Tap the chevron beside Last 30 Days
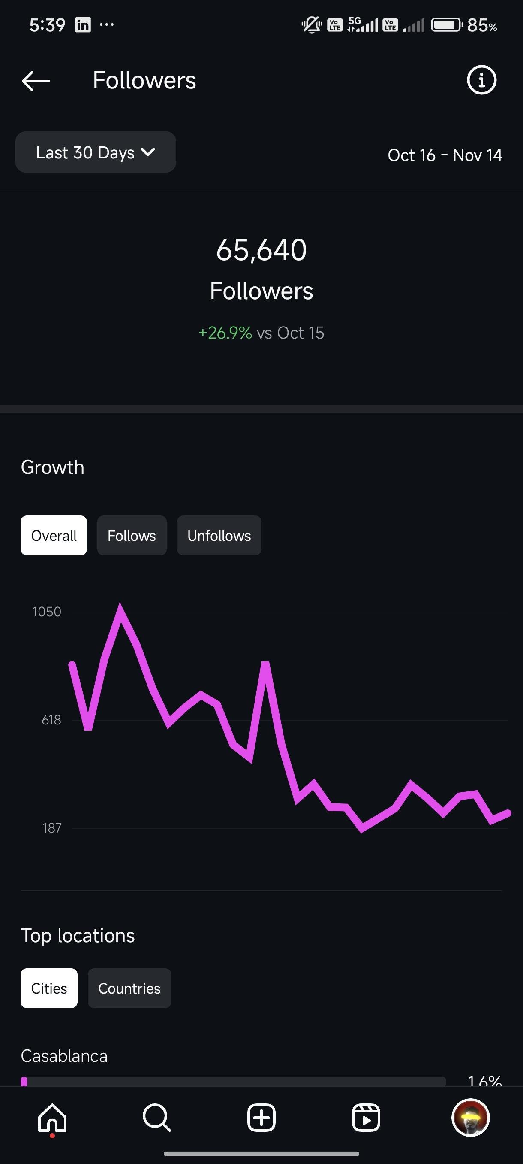Image resolution: width=523 pixels, height=1164 pixels. coord(148,152)
